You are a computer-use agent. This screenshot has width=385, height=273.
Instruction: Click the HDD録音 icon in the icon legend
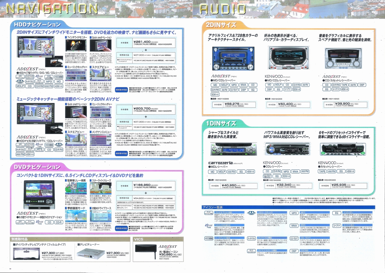[x=208, y=238]
